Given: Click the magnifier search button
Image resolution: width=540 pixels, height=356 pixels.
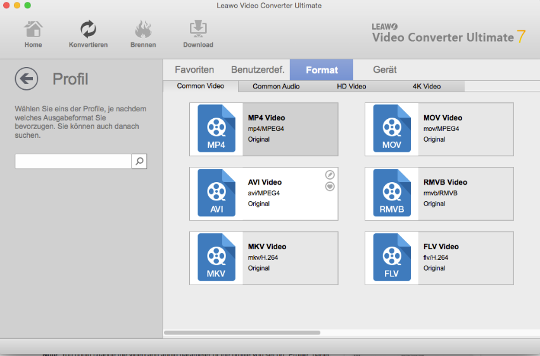Looking at the screenshot, I should coord(139,161).
